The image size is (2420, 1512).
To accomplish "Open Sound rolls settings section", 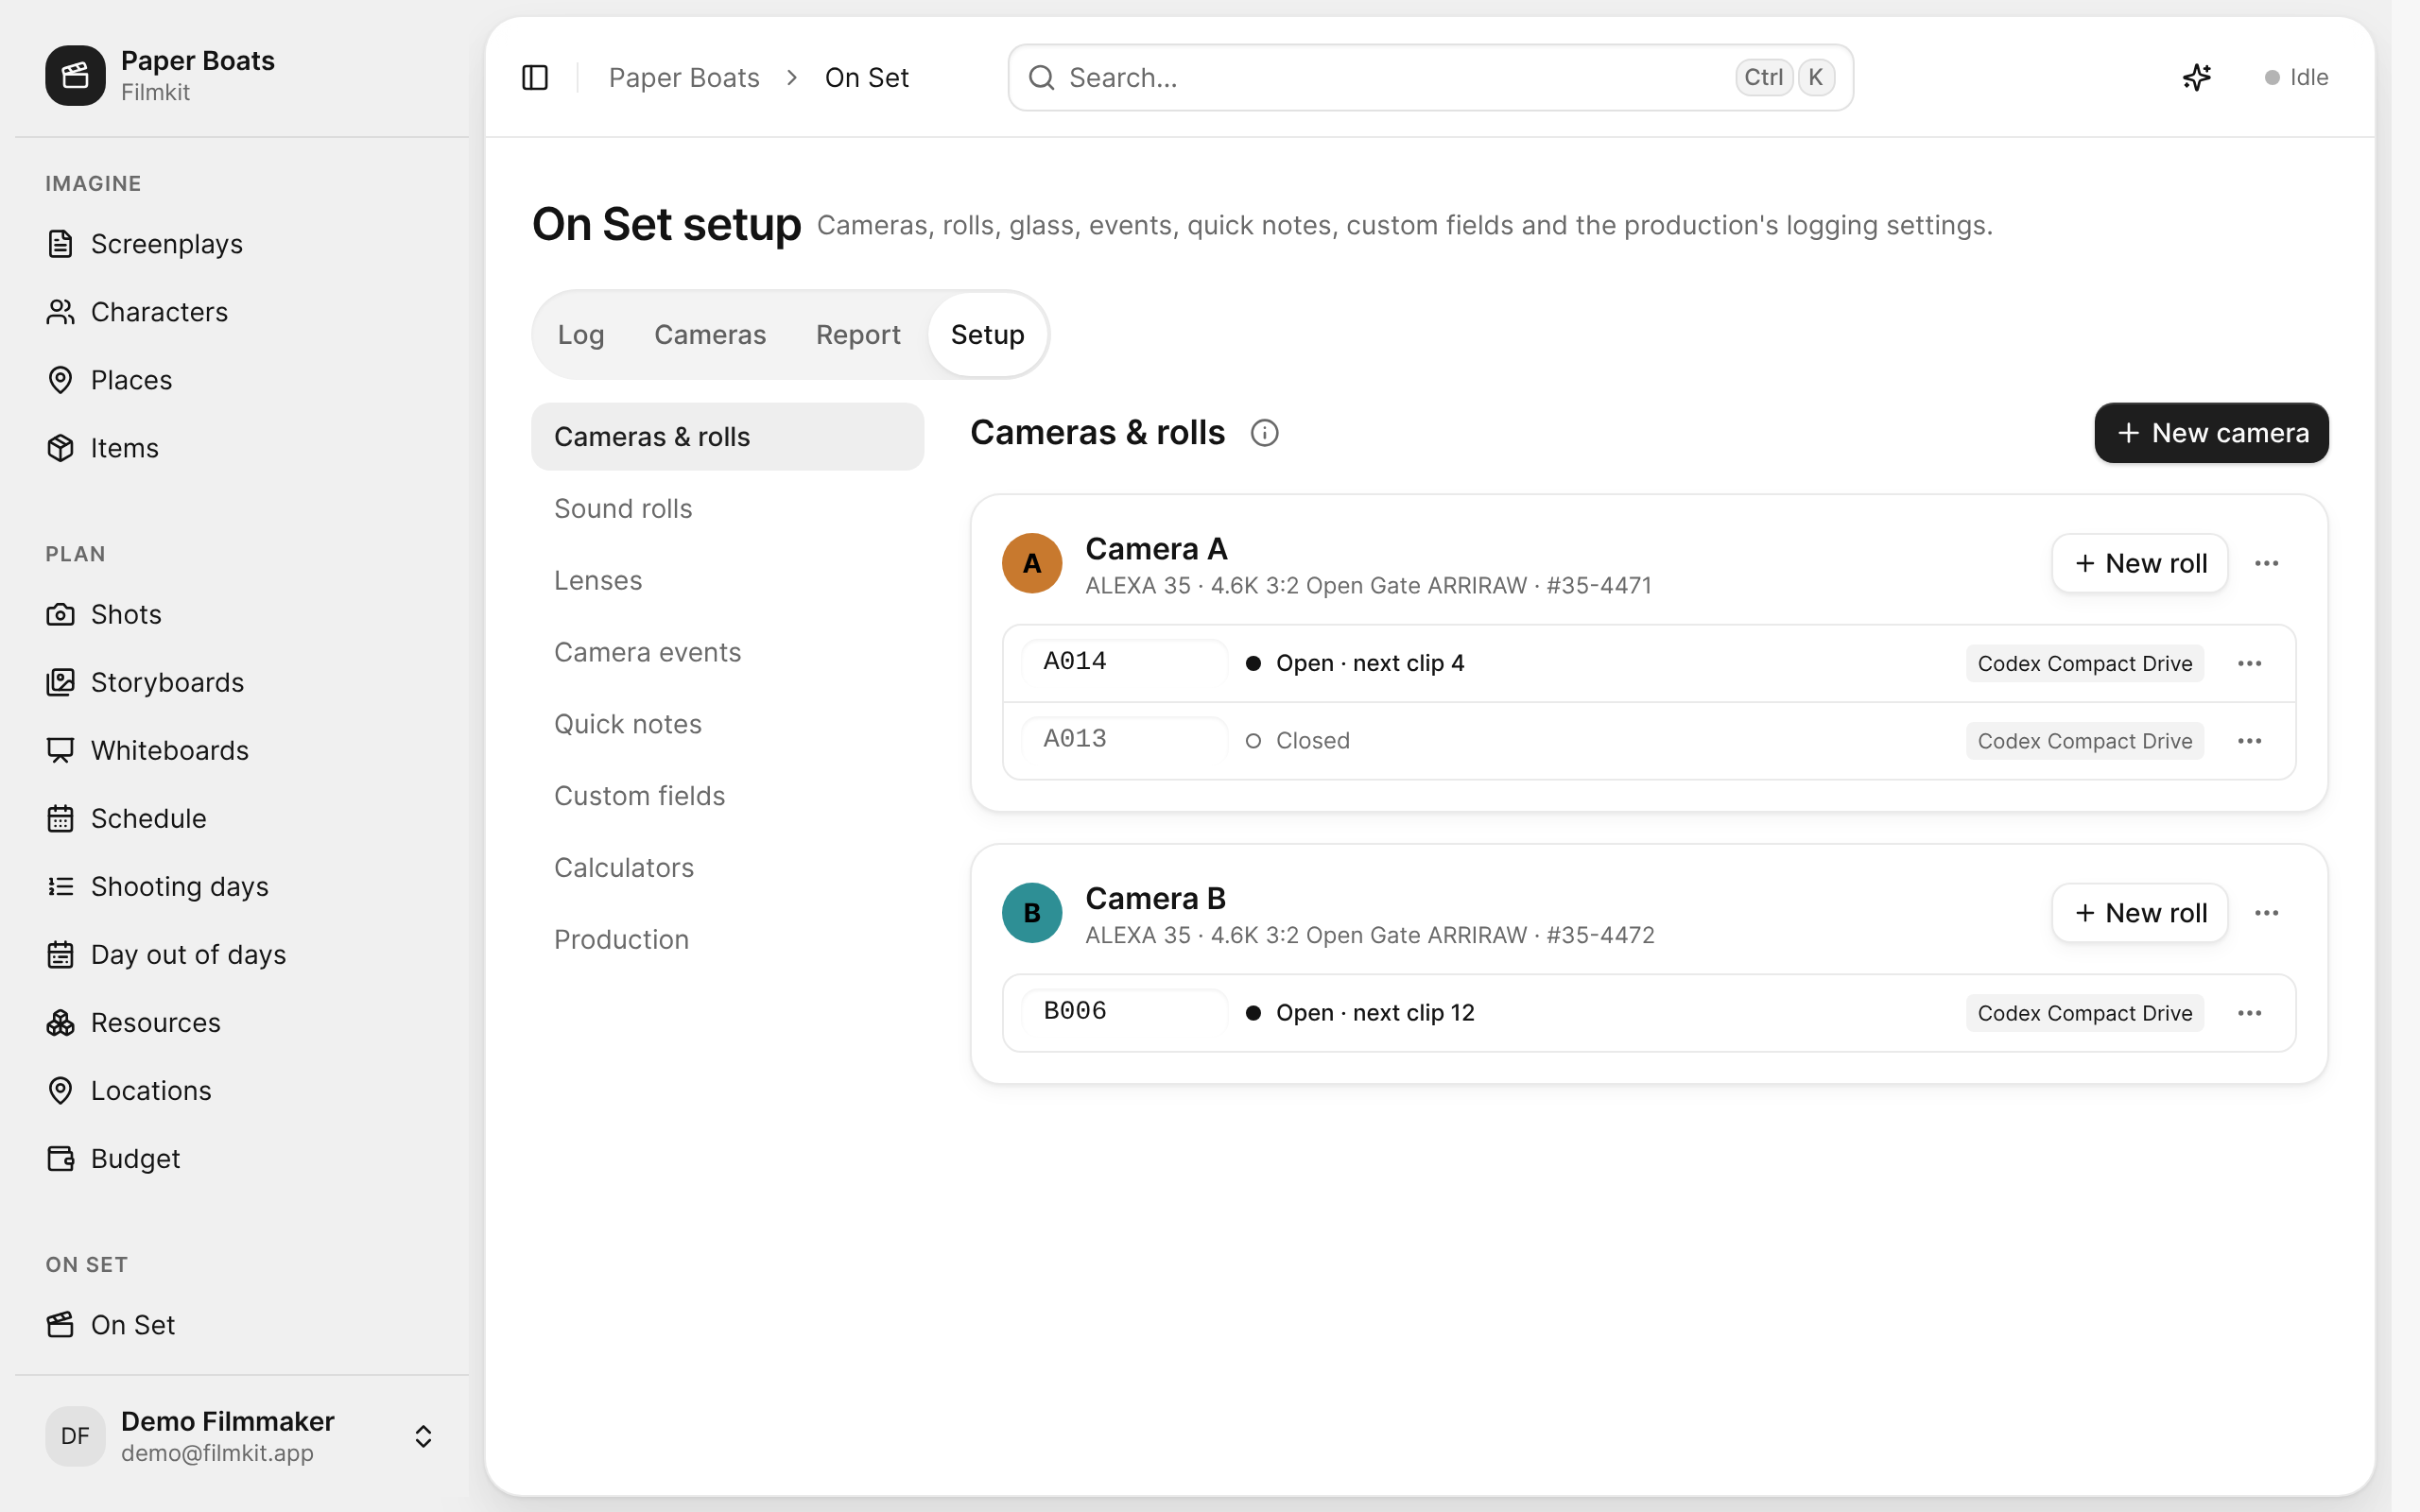I will pos(727,509).
